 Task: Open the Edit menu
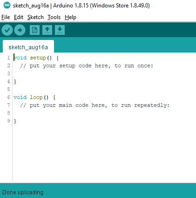[x=19, y=17]
